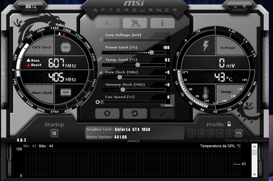Toggle the fan speed Auto button
This screenshot has width=273, height=181.
(169, 105)
